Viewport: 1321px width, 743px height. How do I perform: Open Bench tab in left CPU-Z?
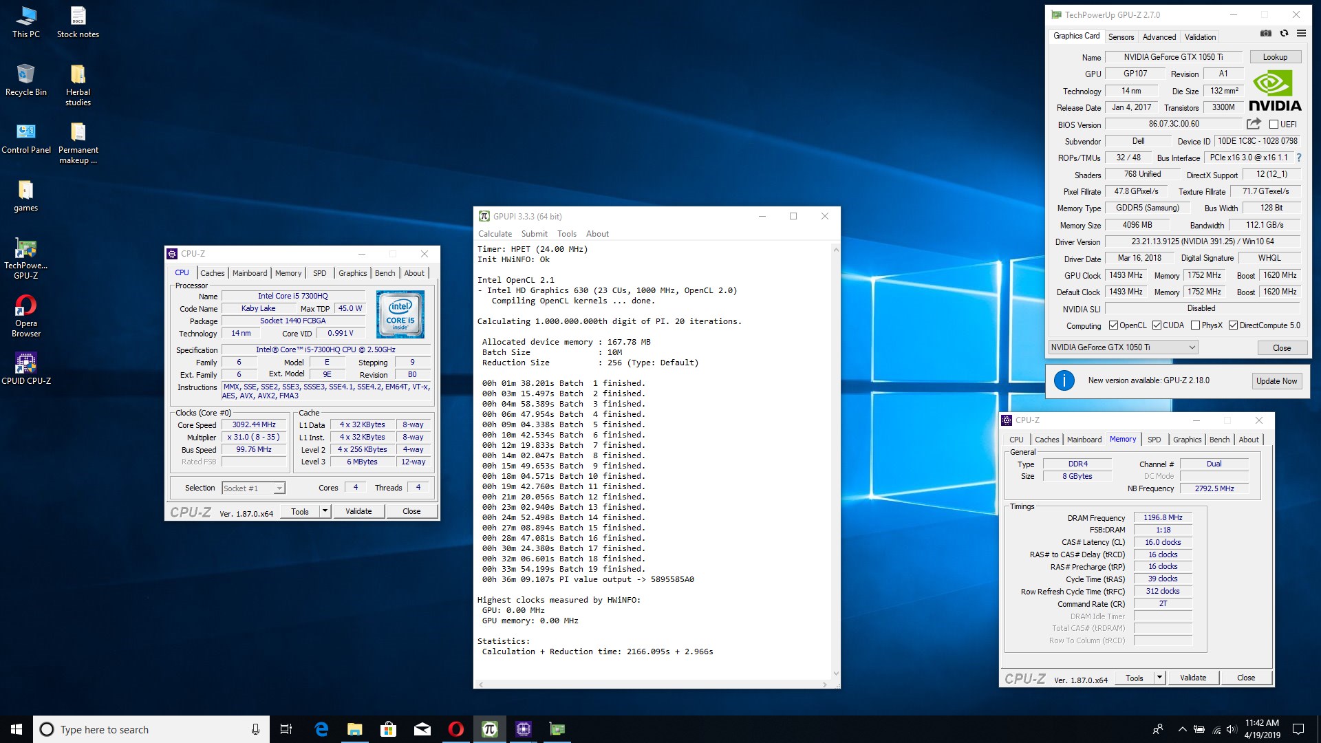385,273
